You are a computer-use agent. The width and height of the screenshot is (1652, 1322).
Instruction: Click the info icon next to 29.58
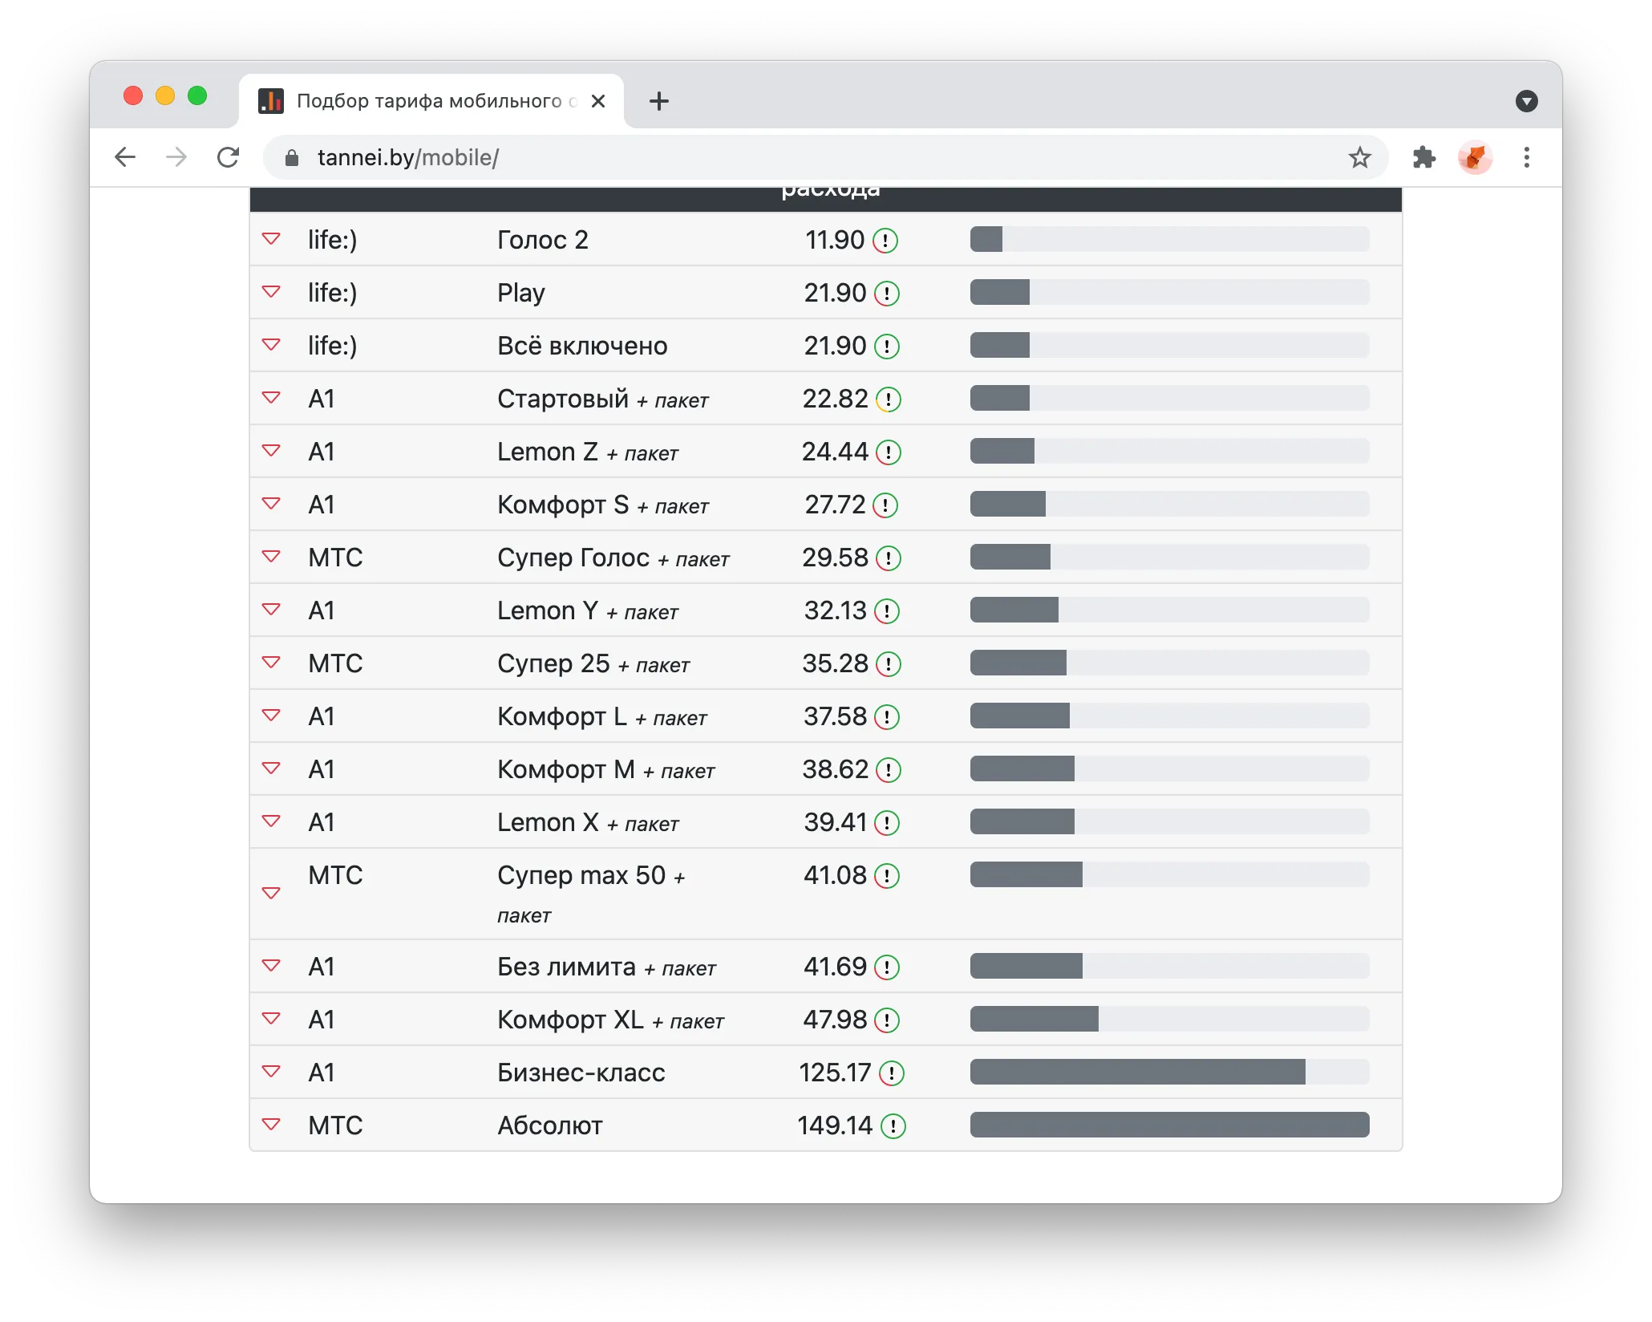tap(888, 558)
